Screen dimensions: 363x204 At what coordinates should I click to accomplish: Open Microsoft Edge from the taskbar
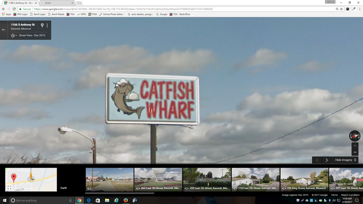88,200
